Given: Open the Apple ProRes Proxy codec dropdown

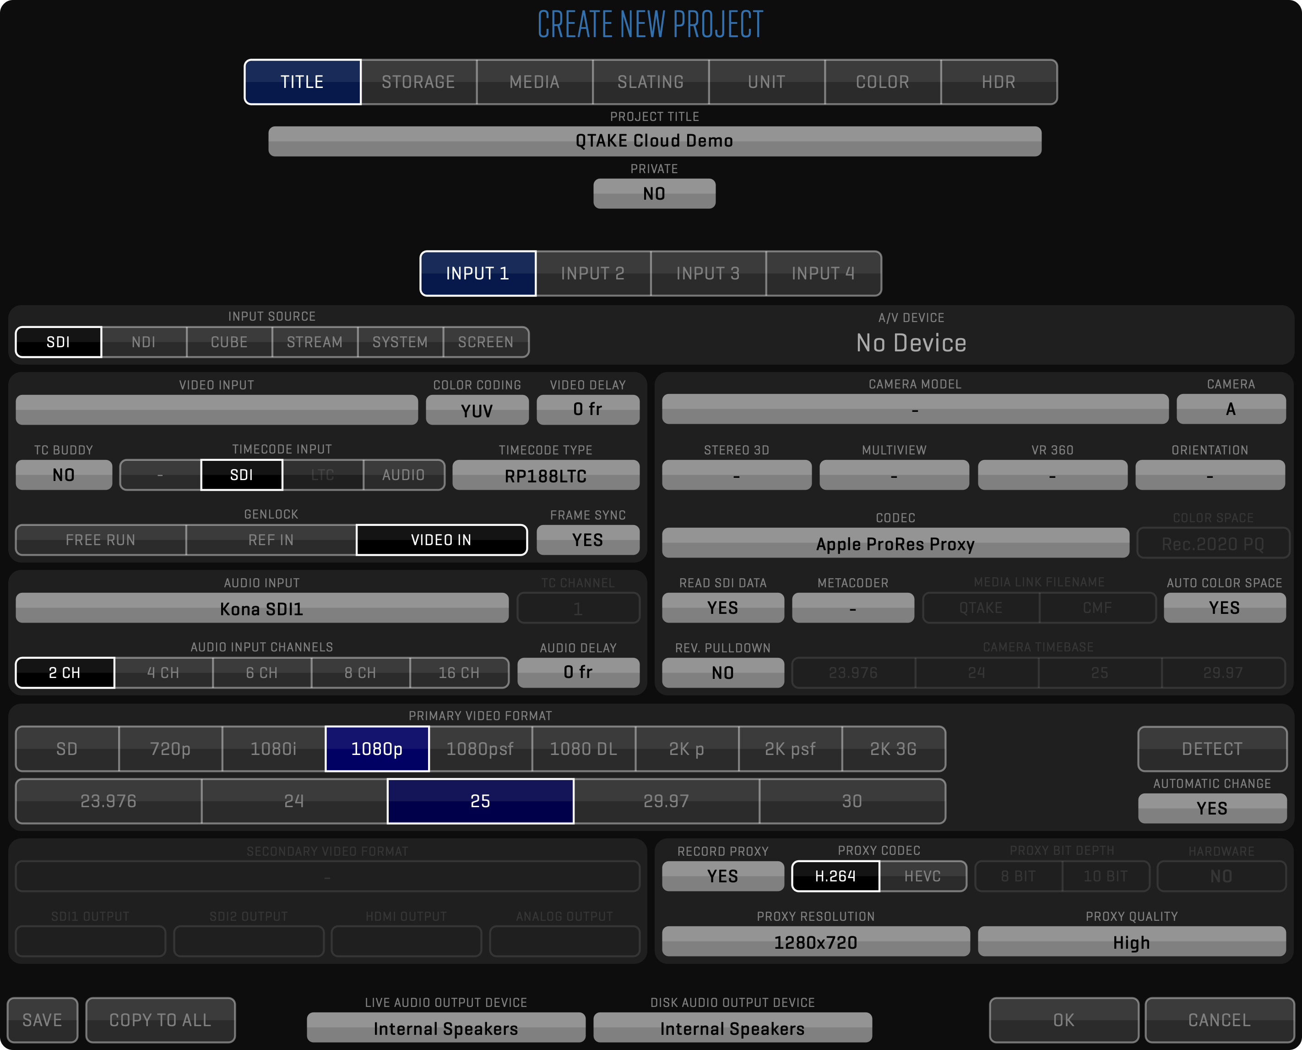Looking at the screenshot, I should 895,544.
